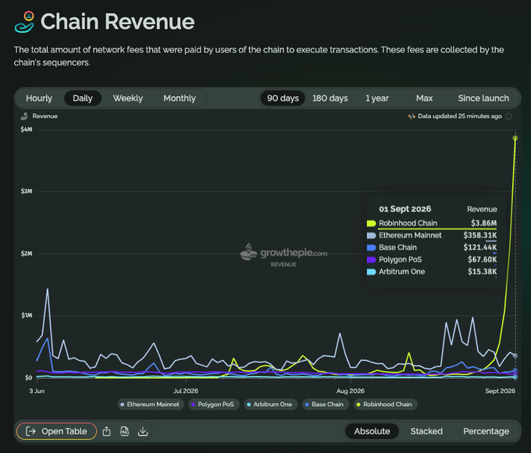531x453 pixels.
Task: Toggle Base Chain series in the legend
Action: click(325, 405)
